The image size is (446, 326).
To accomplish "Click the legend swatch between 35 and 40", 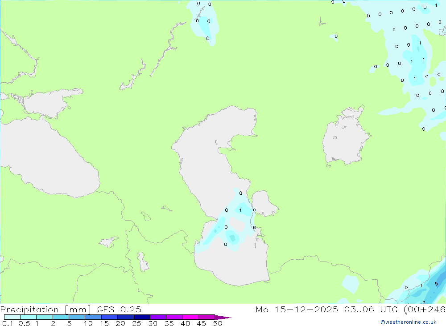I will click(174, 317).
